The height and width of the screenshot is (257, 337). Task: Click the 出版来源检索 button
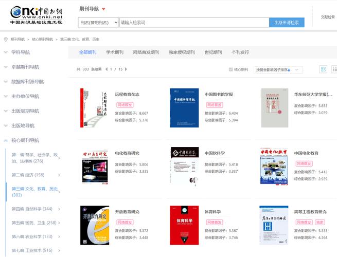point(287,23)
